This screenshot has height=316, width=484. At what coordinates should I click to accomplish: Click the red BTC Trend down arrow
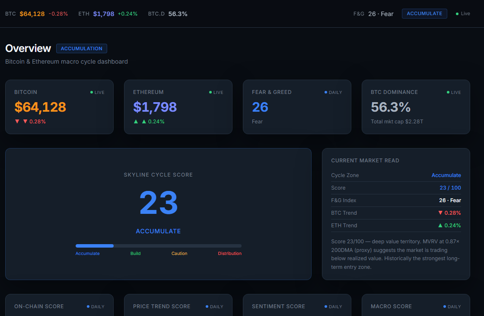click(x=440, y=213)
